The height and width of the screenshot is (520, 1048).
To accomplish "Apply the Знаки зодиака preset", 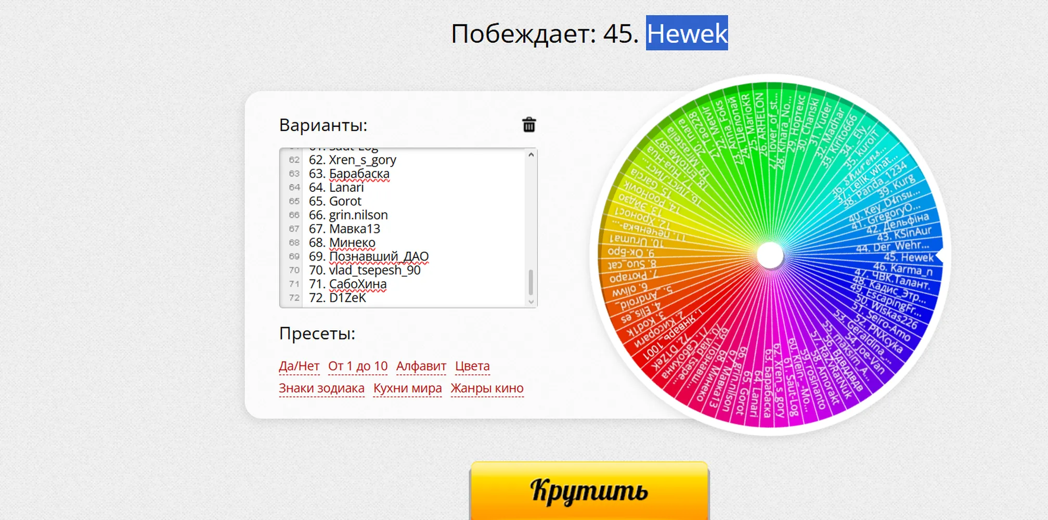I will 321,388.
